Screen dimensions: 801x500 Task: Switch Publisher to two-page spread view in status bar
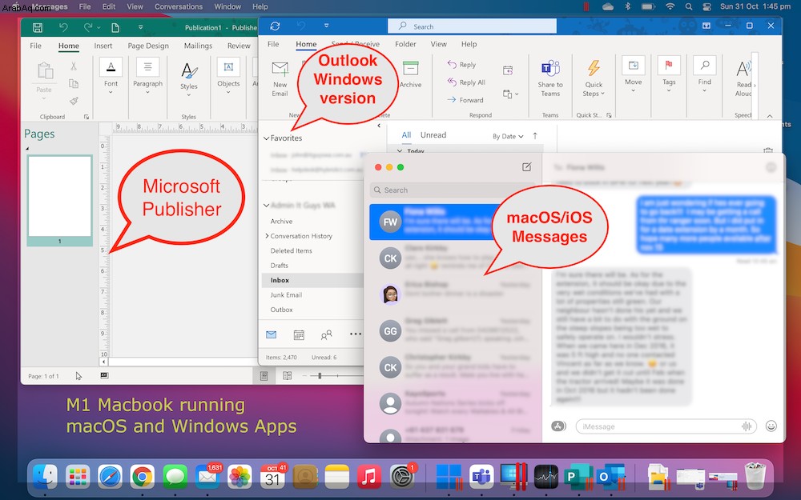coord(287,376)
